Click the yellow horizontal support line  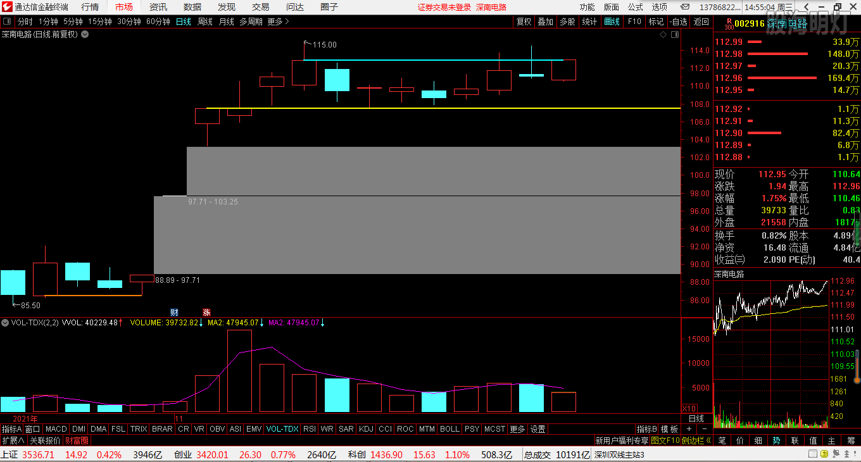click(x=444, y=108)
